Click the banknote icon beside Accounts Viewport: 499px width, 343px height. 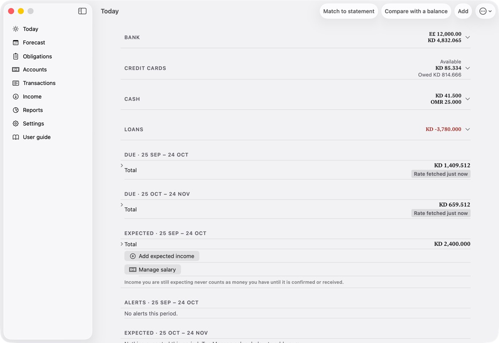tap(16, 70)
